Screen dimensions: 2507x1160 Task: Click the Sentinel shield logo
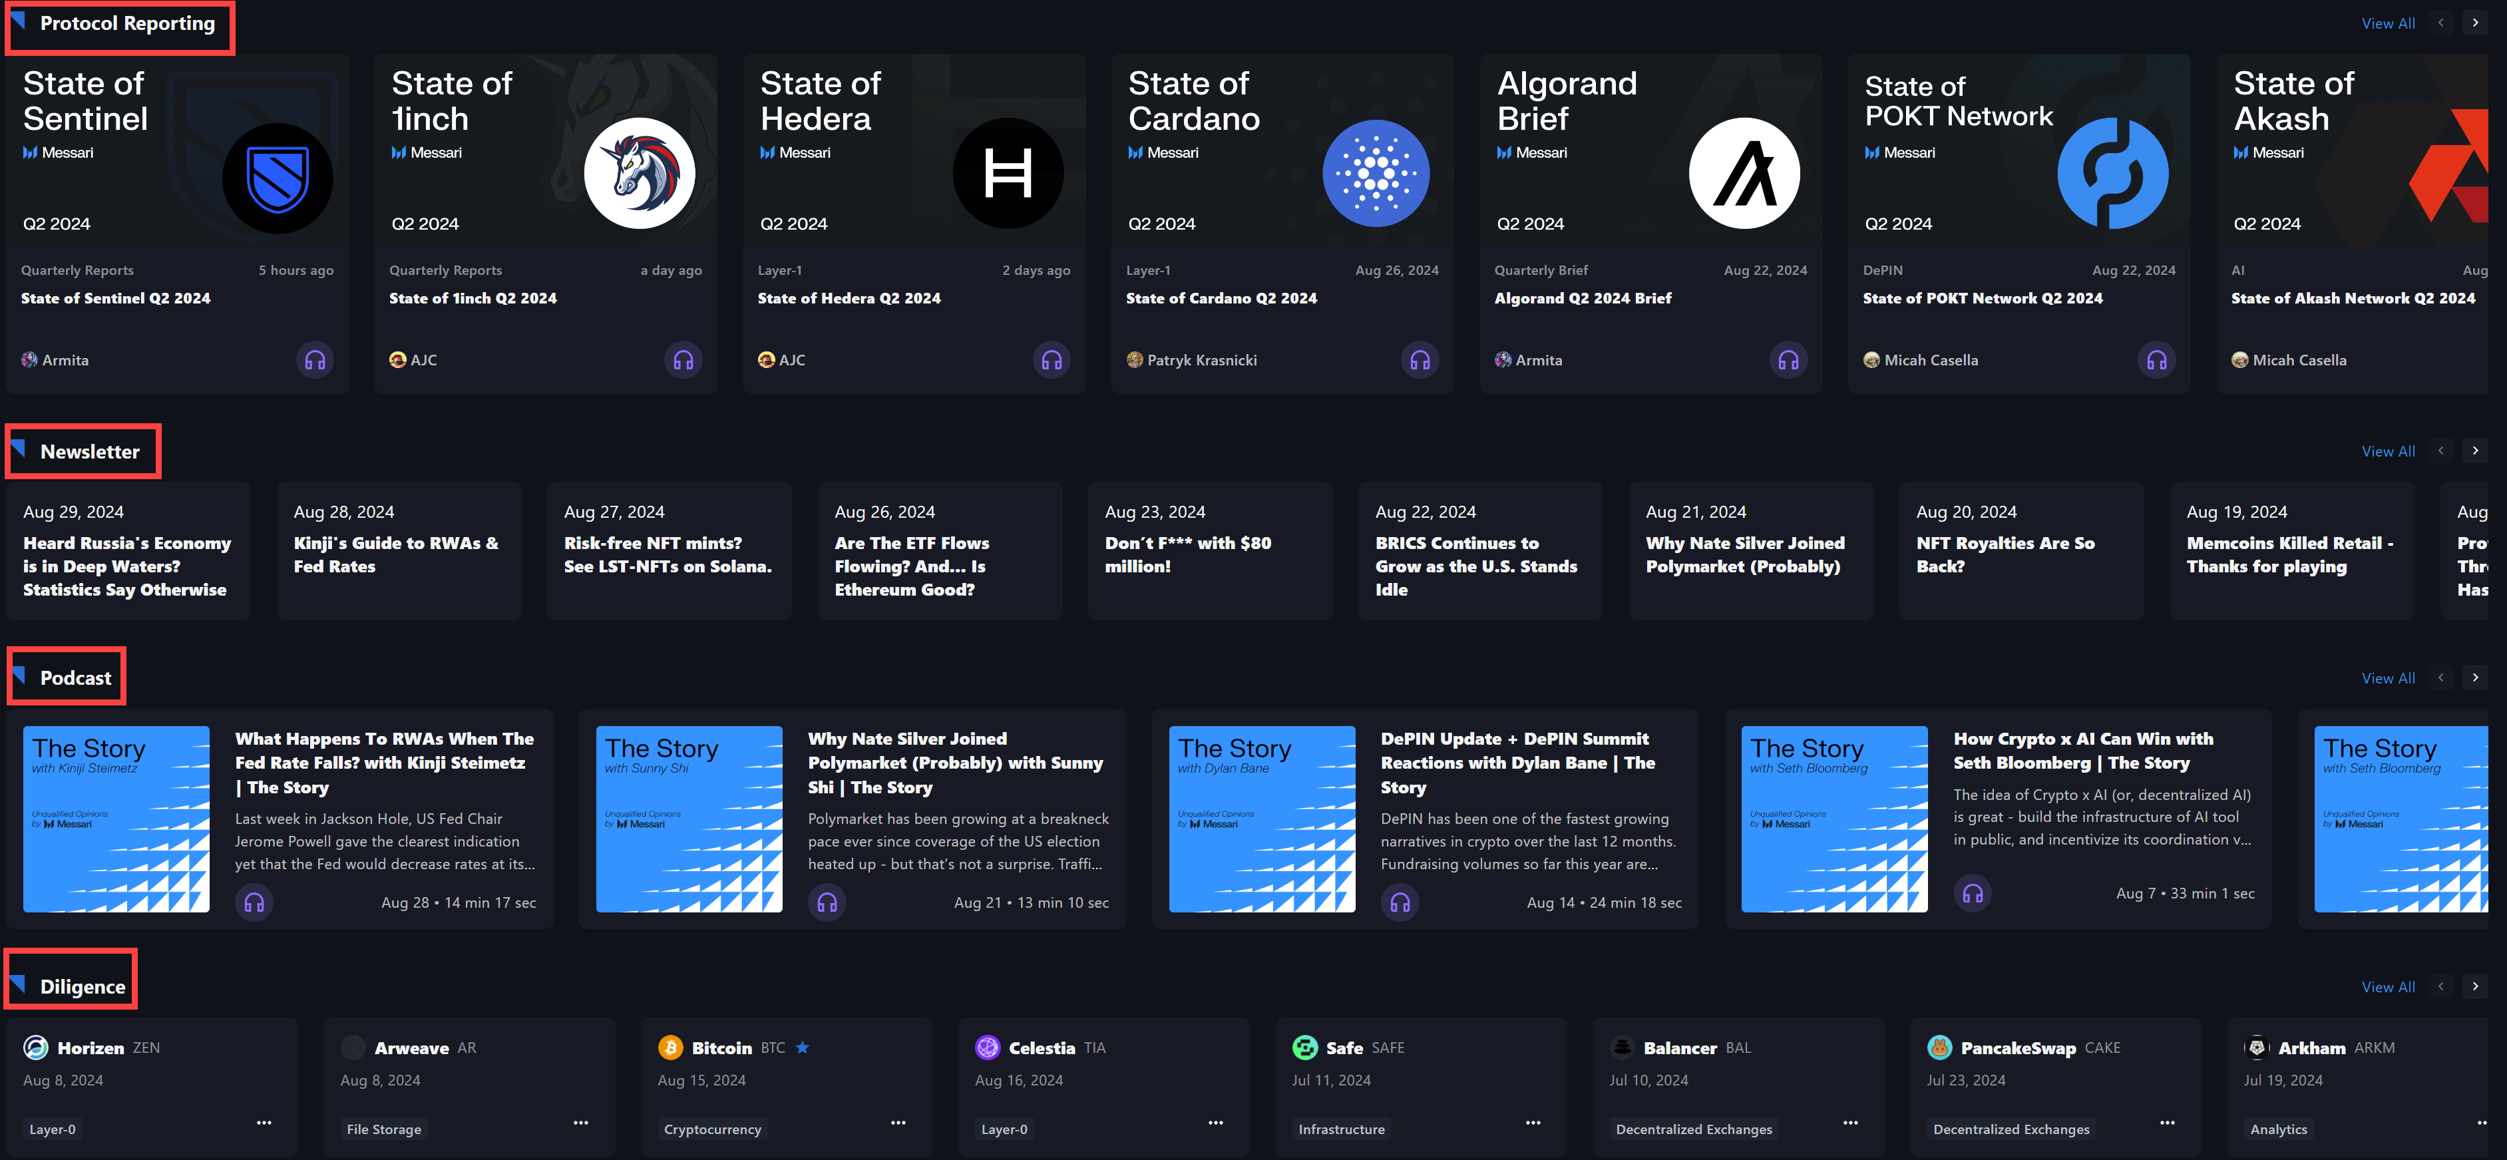pyautogui.click(x=278, y=178)
